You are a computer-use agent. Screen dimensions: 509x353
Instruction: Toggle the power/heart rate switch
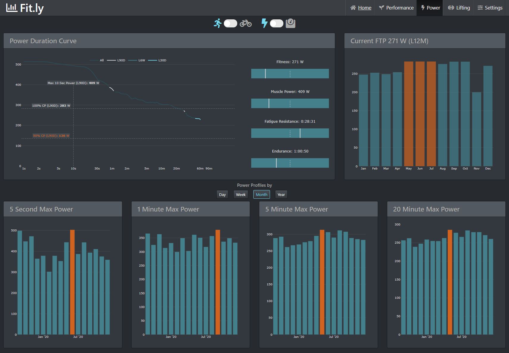click(277, 24)
